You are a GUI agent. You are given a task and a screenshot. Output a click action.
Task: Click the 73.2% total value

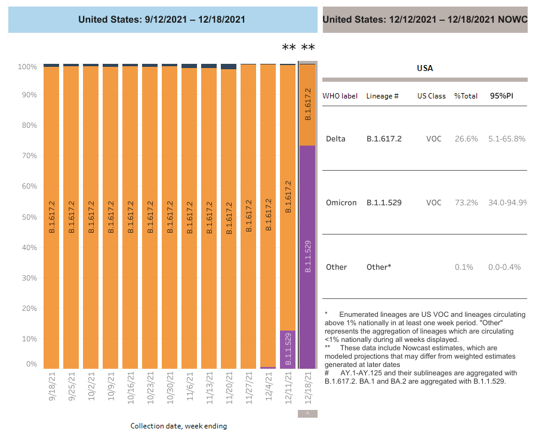pos(466,202)
